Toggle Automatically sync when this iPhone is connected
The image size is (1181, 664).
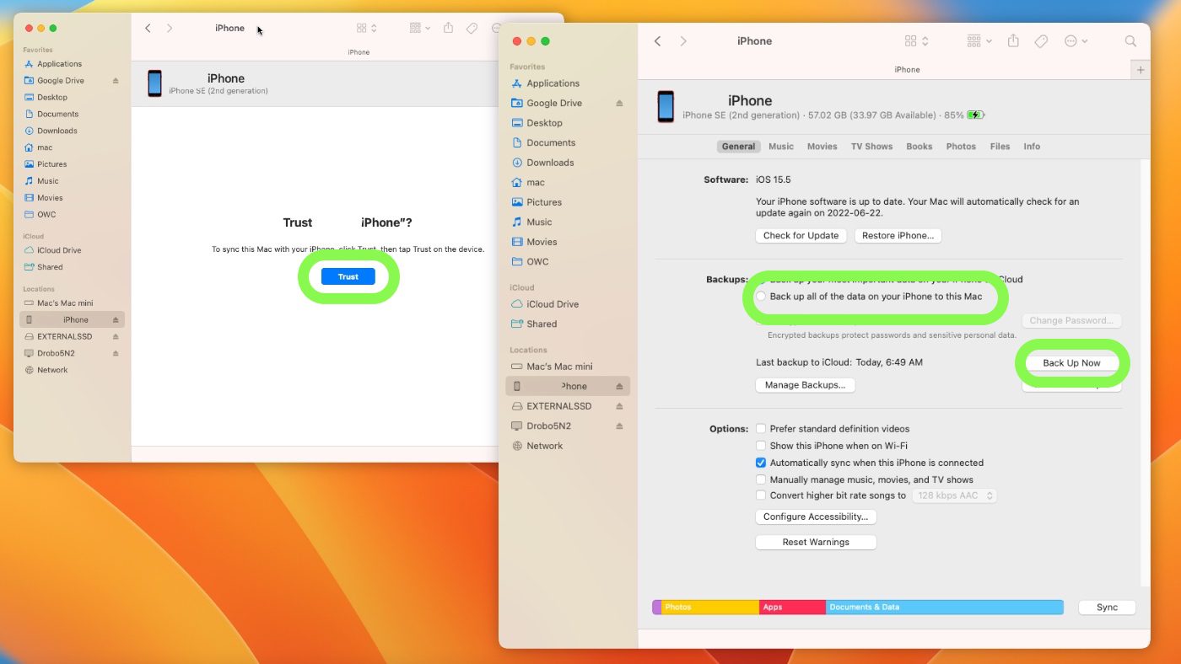[x=761, y=463]
